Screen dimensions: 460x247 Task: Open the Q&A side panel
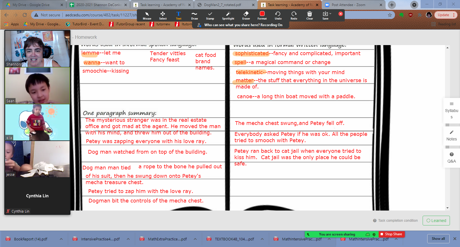tap(451, 158)
